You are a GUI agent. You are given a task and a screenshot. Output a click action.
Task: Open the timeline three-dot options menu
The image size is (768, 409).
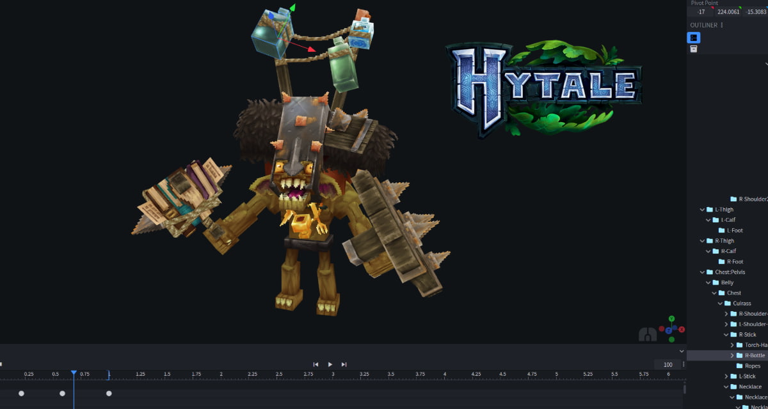coord(683,364)
